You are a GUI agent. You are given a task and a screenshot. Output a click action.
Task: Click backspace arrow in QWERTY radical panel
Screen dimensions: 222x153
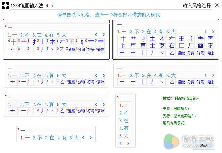[x=13, y=49]
